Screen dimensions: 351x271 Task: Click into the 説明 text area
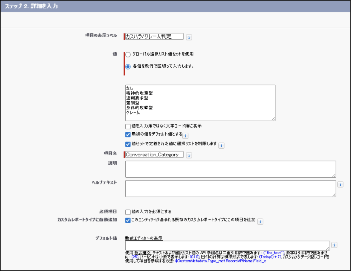[x=230, y=169]
